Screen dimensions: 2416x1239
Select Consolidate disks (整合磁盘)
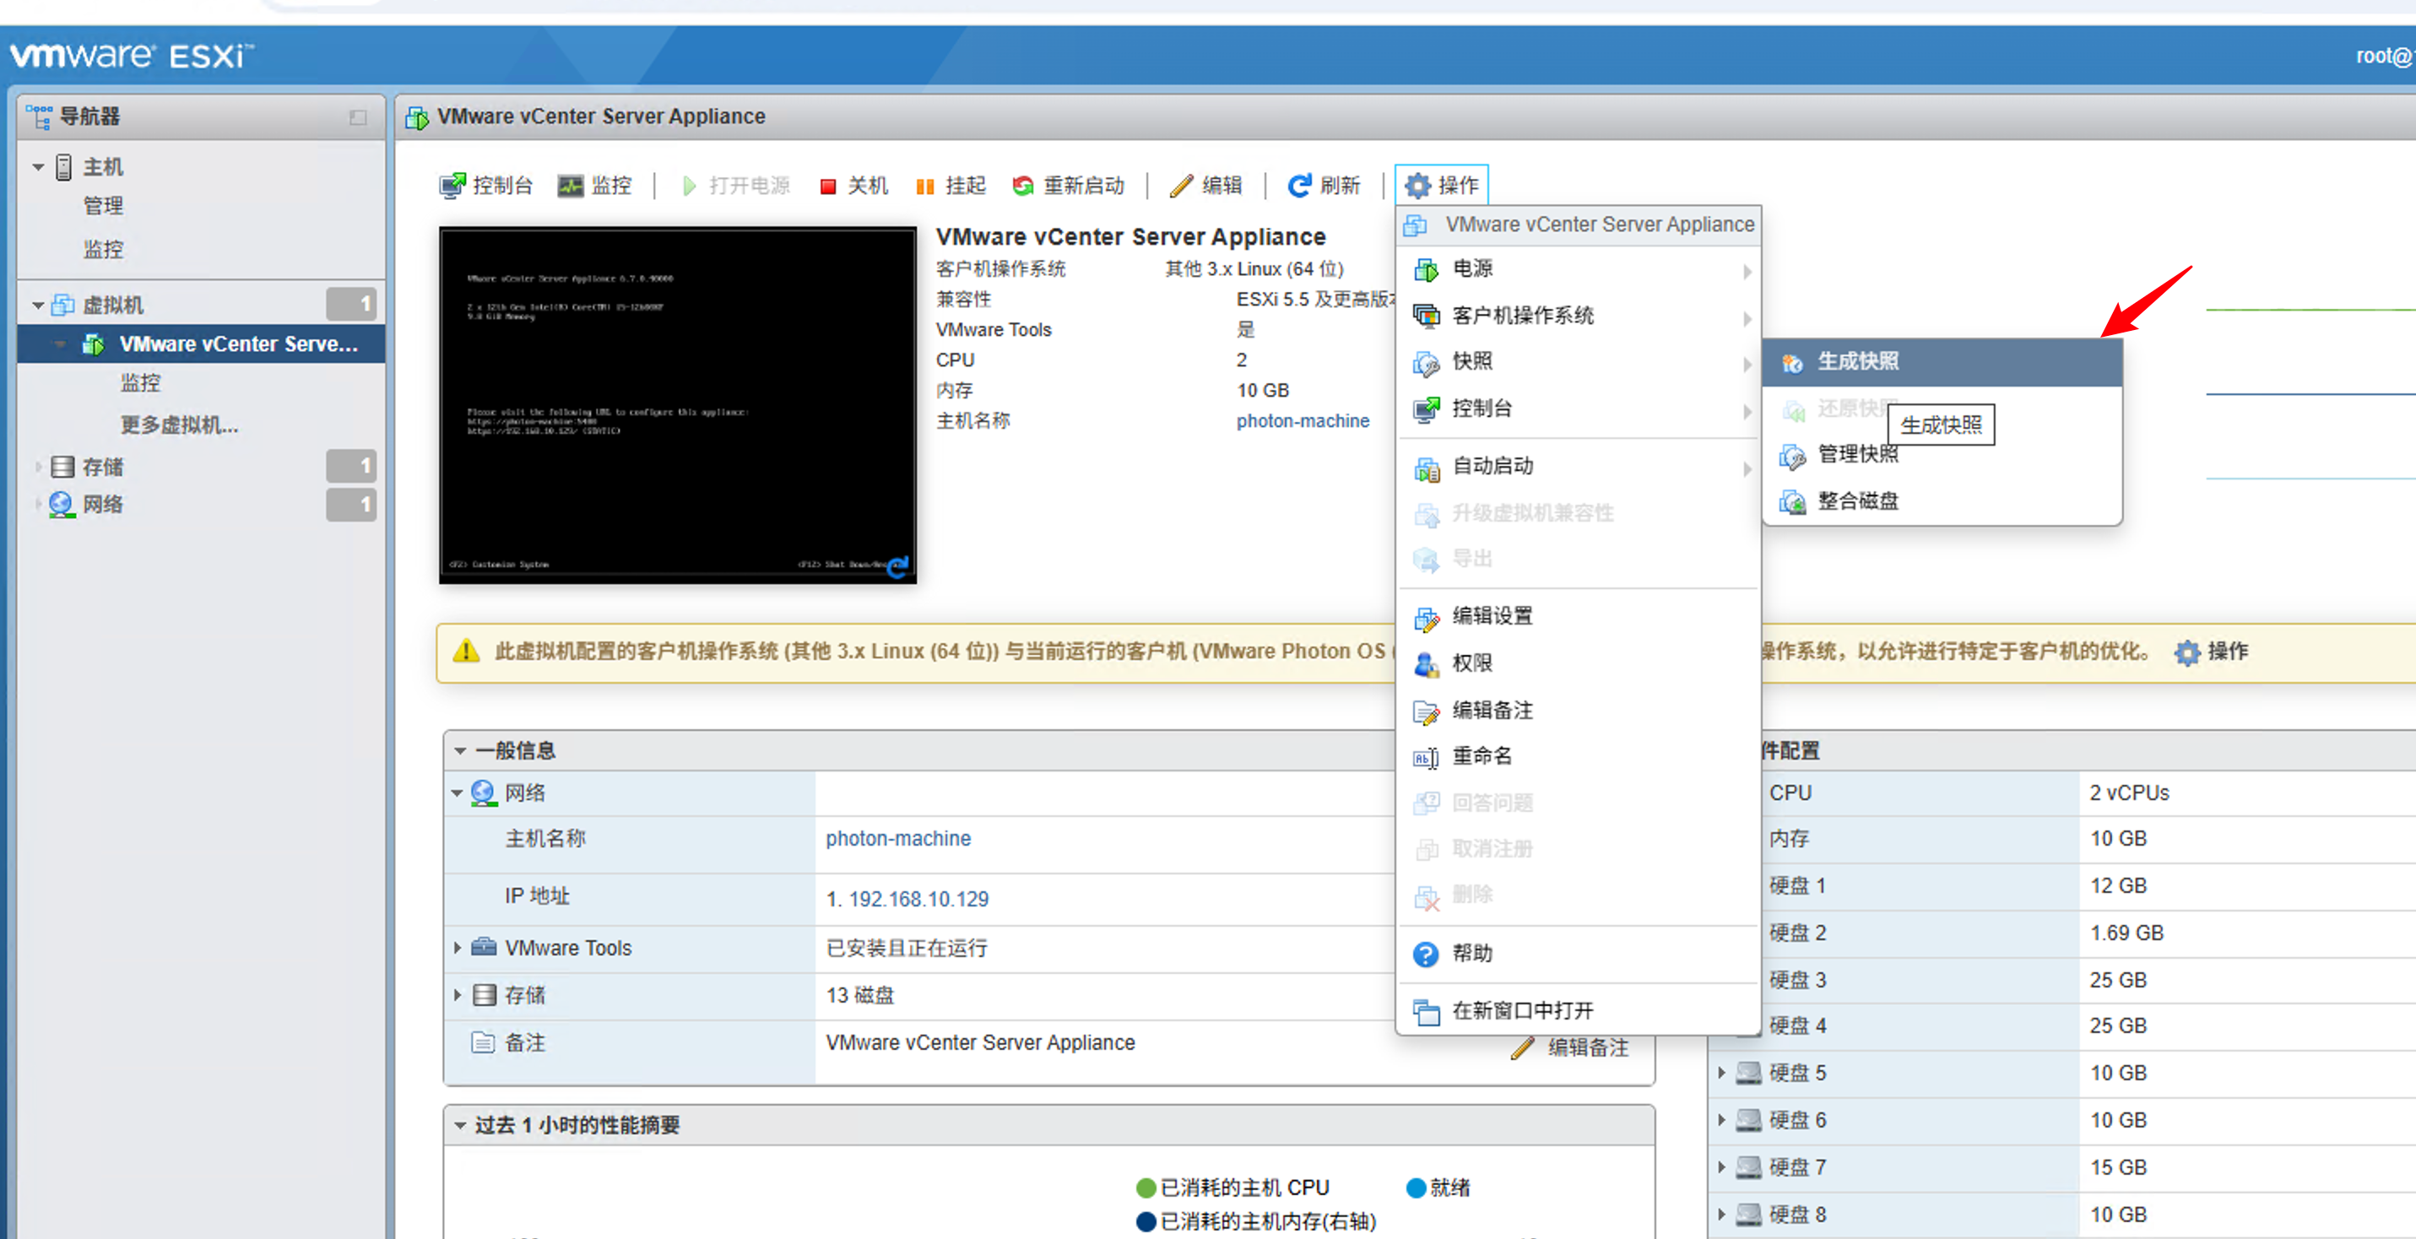point(1941,502)
